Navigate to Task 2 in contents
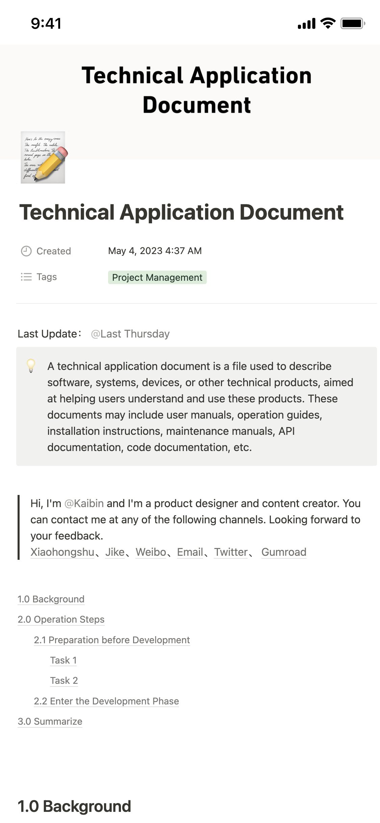Viewport: 380px width, 823px height. 64,680
